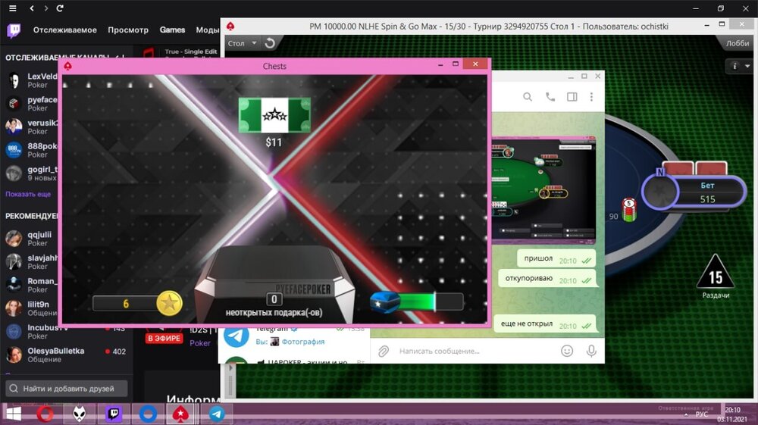Image resolution: width=758 pixels, height=425 pixels.
Task: Record a voice message with microphone
Action: pos(591,351)
